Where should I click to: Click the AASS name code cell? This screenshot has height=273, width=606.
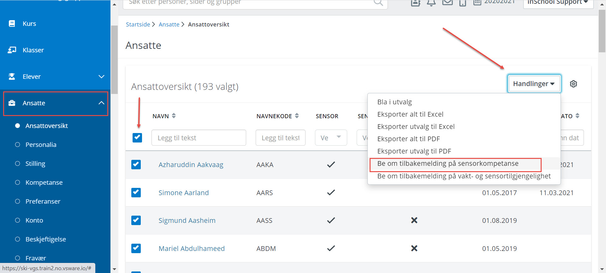264,220
